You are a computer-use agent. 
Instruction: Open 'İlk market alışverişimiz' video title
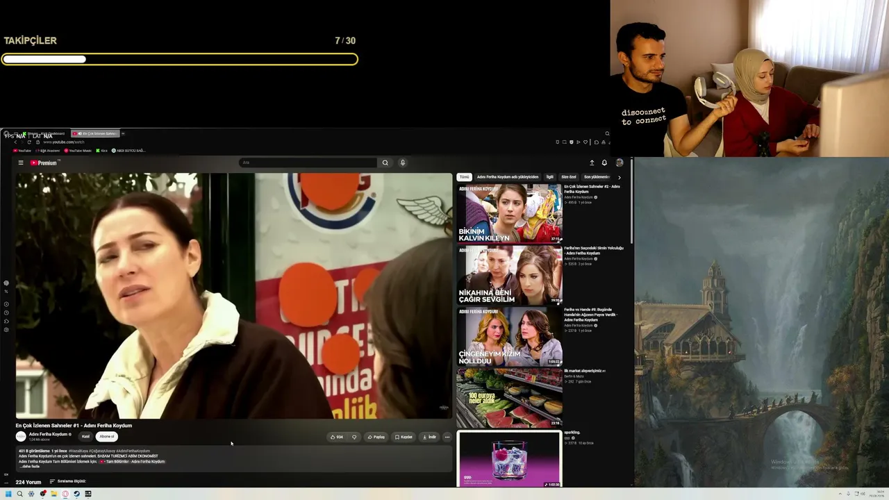pos(585,371)
